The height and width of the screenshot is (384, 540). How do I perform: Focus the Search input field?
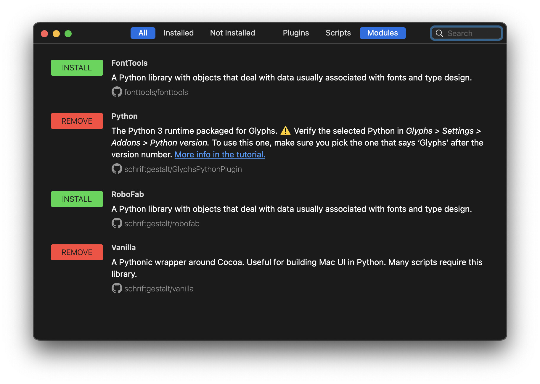pos(472,33)
